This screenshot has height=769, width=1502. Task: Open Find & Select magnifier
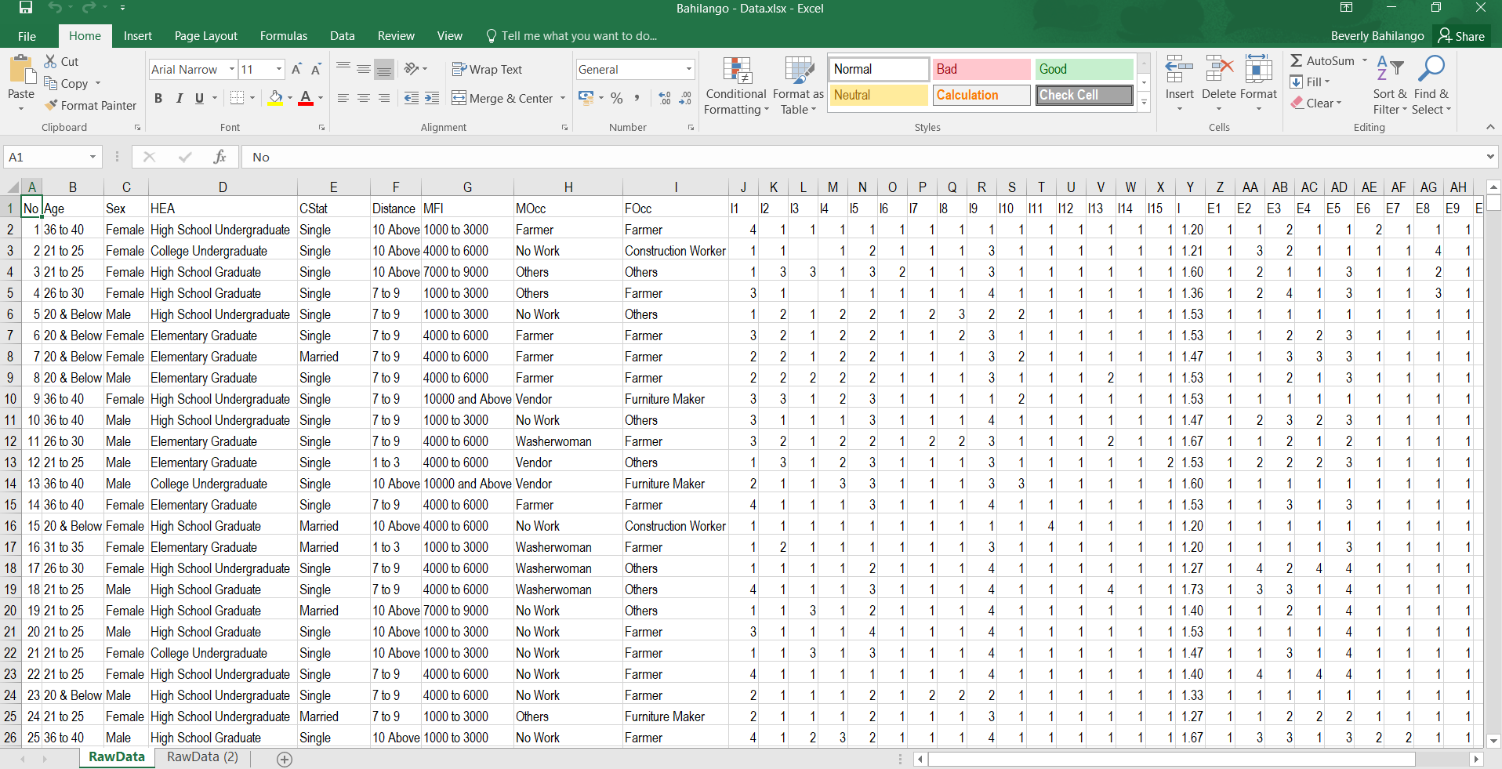[x=1431, y=85]
